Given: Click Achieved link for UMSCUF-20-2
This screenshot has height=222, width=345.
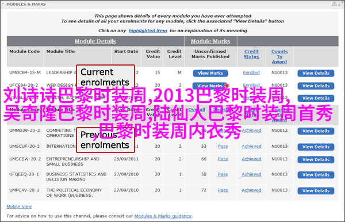Looking at the screenshot, I should tap(251, 146).
